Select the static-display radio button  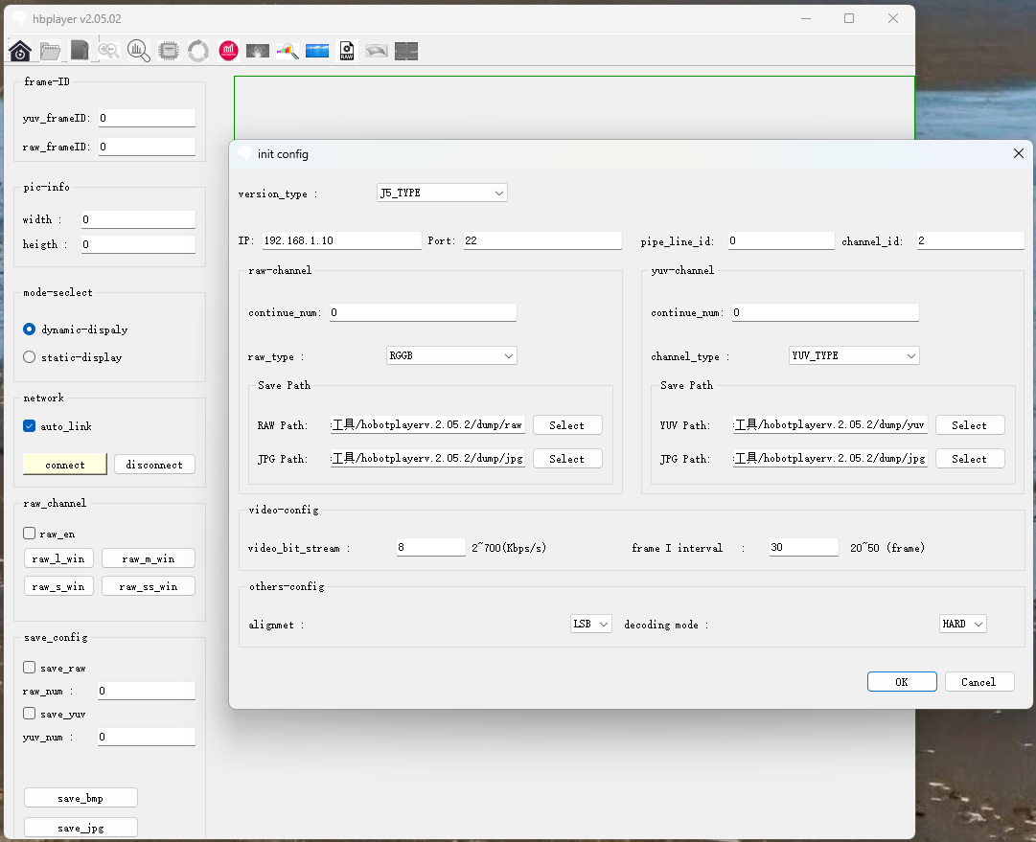coord(30,357)
